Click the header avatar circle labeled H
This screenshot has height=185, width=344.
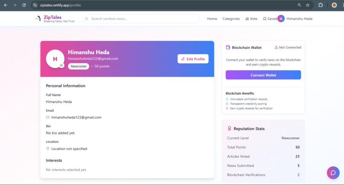click(x=281, y=19)
